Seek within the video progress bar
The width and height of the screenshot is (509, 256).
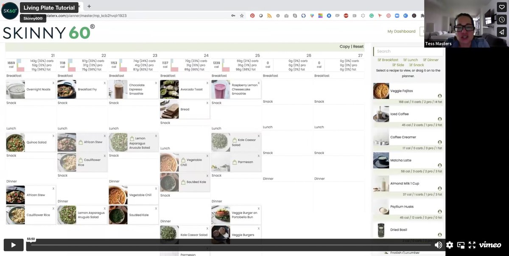tap(230, 245)
